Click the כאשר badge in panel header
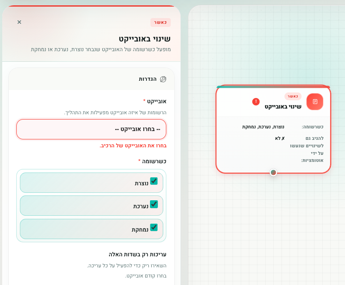Viewport: 345px width, 285px height. point(161,22)
